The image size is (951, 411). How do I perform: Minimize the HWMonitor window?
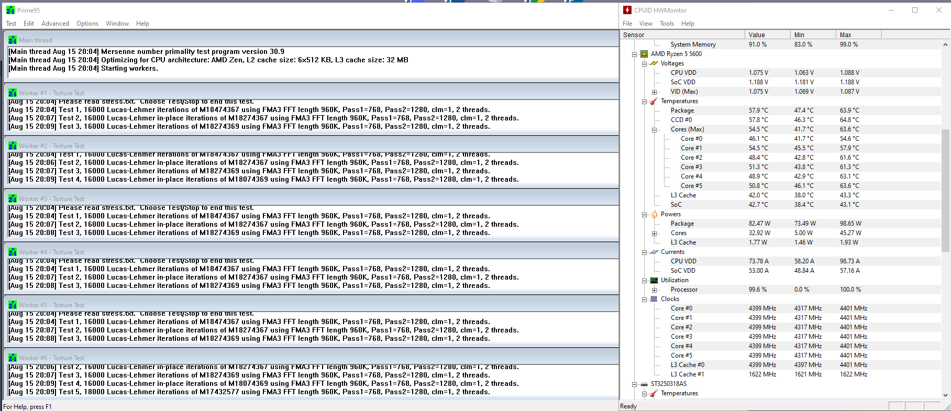pyautogui.click(x=891, y=10)
